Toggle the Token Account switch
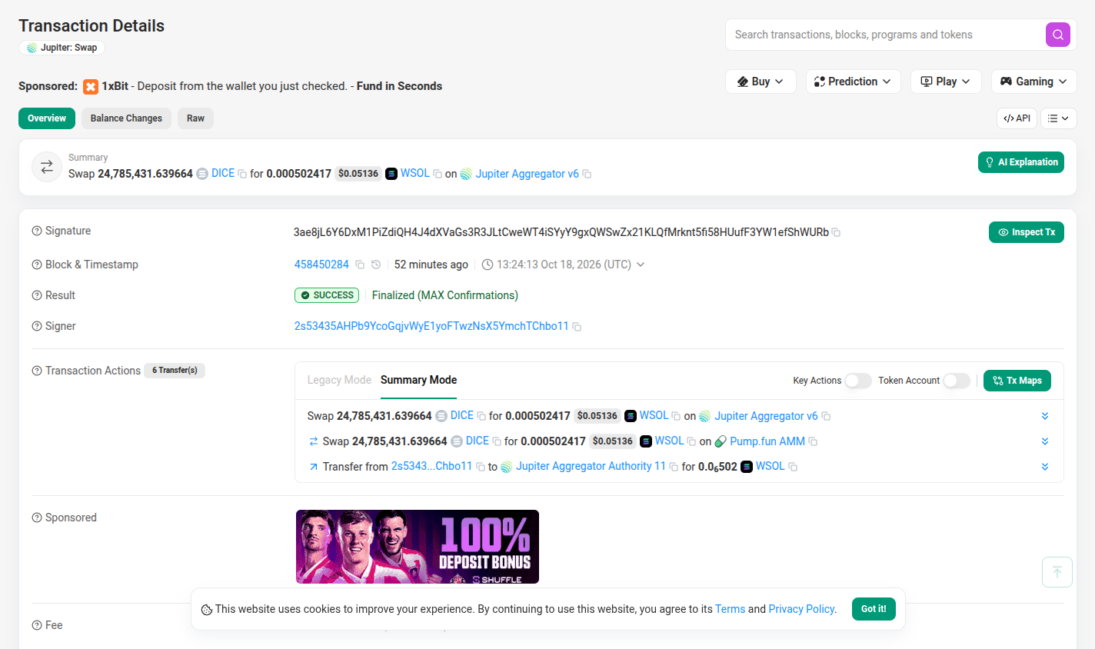1095x649 pixels. 957,381
